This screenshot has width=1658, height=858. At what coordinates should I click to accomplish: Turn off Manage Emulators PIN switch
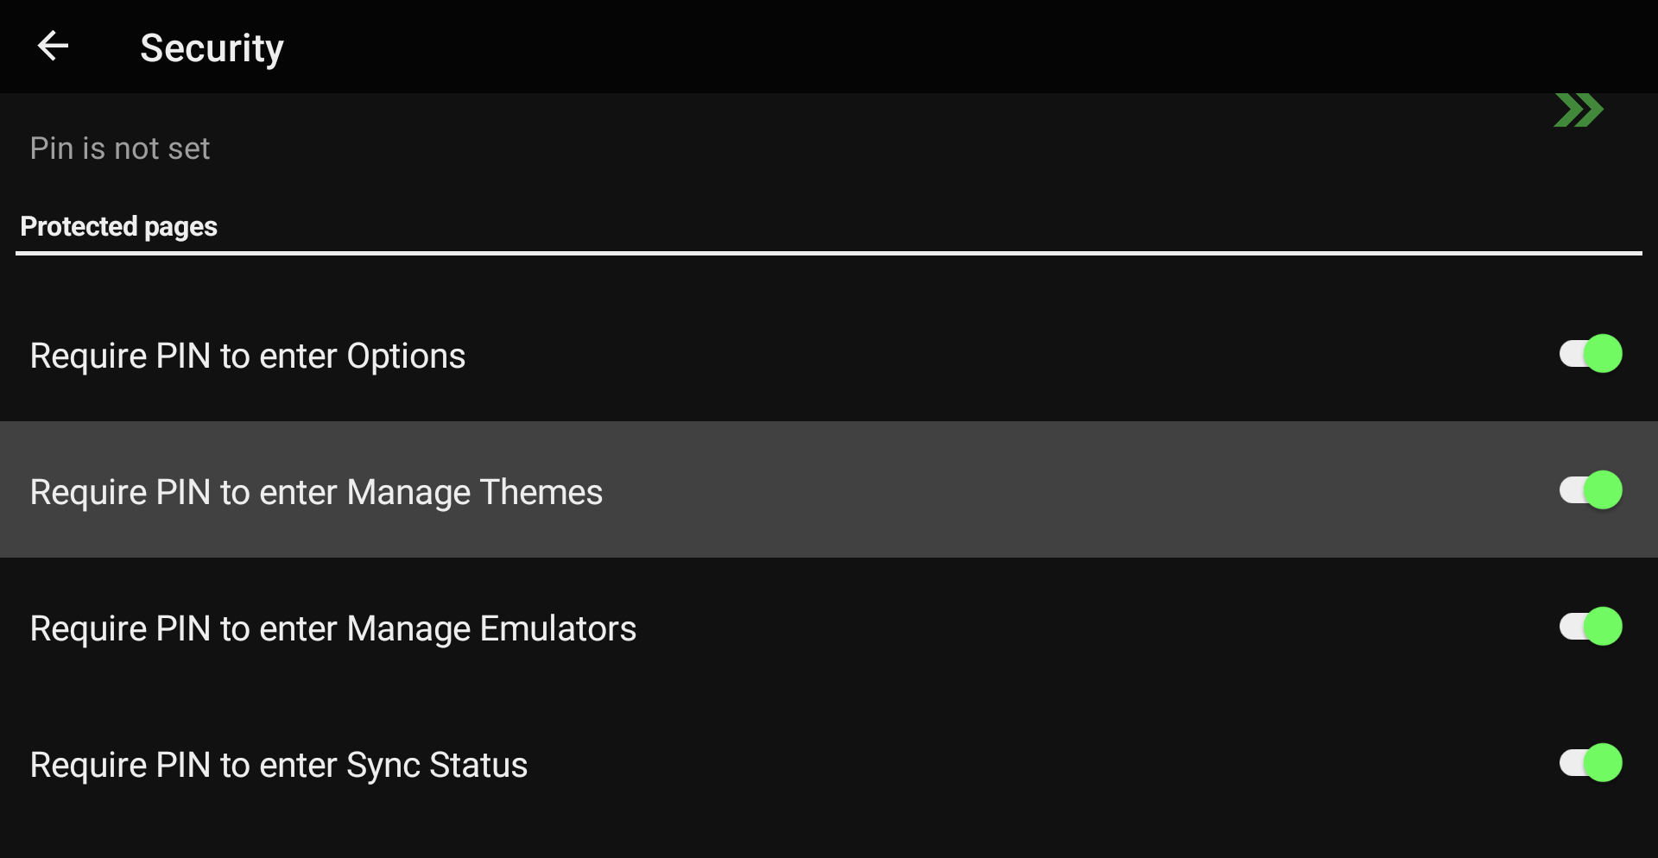pos(1591,627)
